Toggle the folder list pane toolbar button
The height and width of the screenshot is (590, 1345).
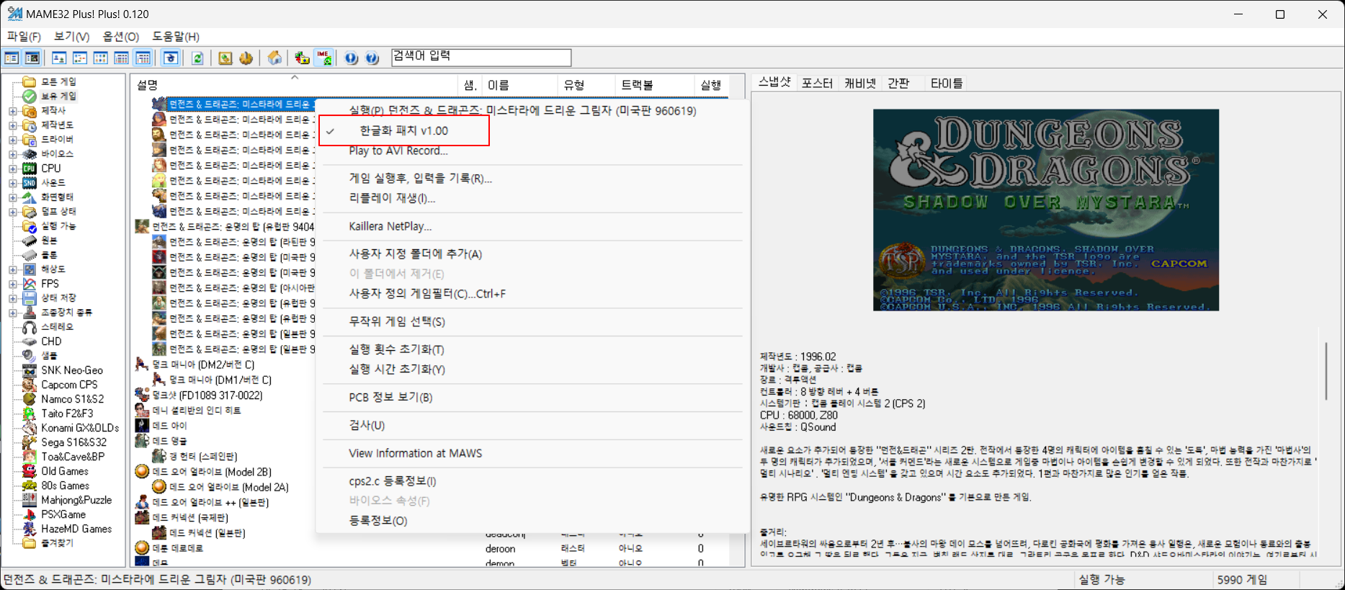pos(12,58)
